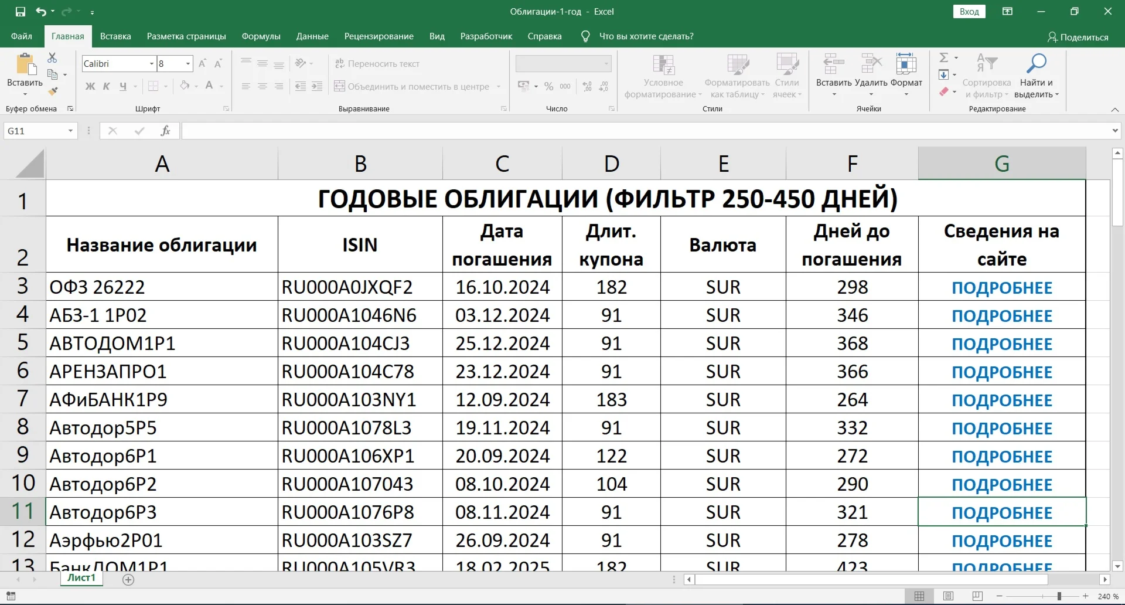
Task: Click the Cut (scissors) icon
Action: 53,57
